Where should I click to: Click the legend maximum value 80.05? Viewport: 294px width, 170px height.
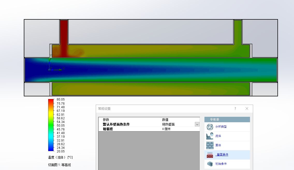click(61, 99)
